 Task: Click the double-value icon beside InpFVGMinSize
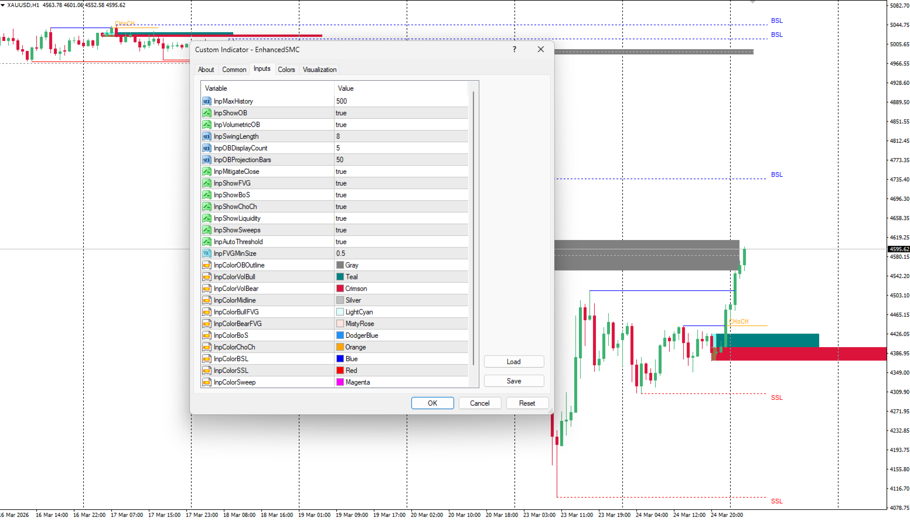point(207,253)
